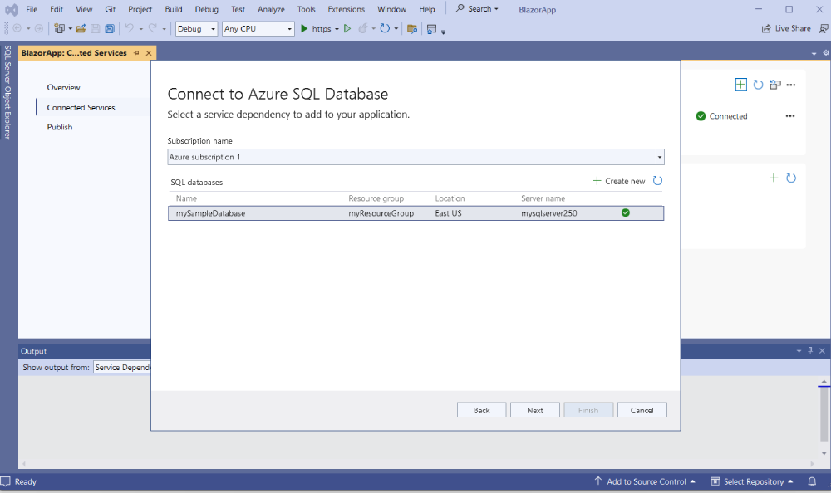831x493 pixels.
Task: Refresh SQL databases list beside Create new
Action: (x=657, y=181)
